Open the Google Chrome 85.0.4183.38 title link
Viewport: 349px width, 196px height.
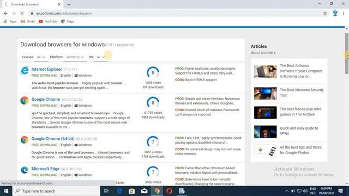coord(46,99)
